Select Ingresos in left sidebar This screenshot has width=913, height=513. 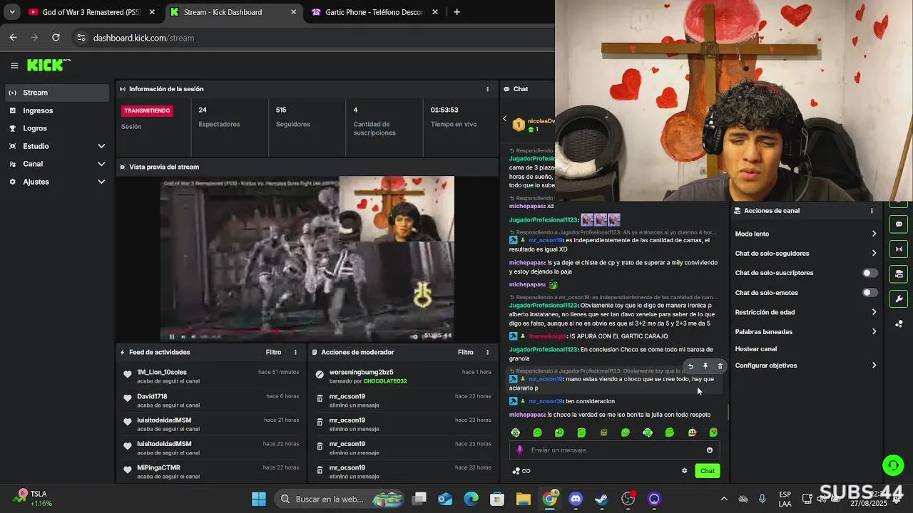click(57, 110)
